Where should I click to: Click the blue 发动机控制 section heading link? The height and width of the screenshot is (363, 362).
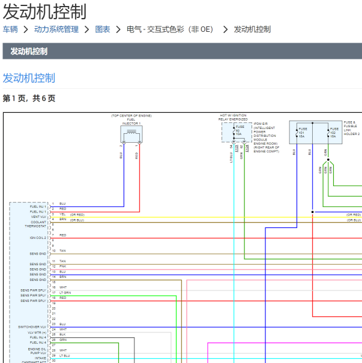29,78
